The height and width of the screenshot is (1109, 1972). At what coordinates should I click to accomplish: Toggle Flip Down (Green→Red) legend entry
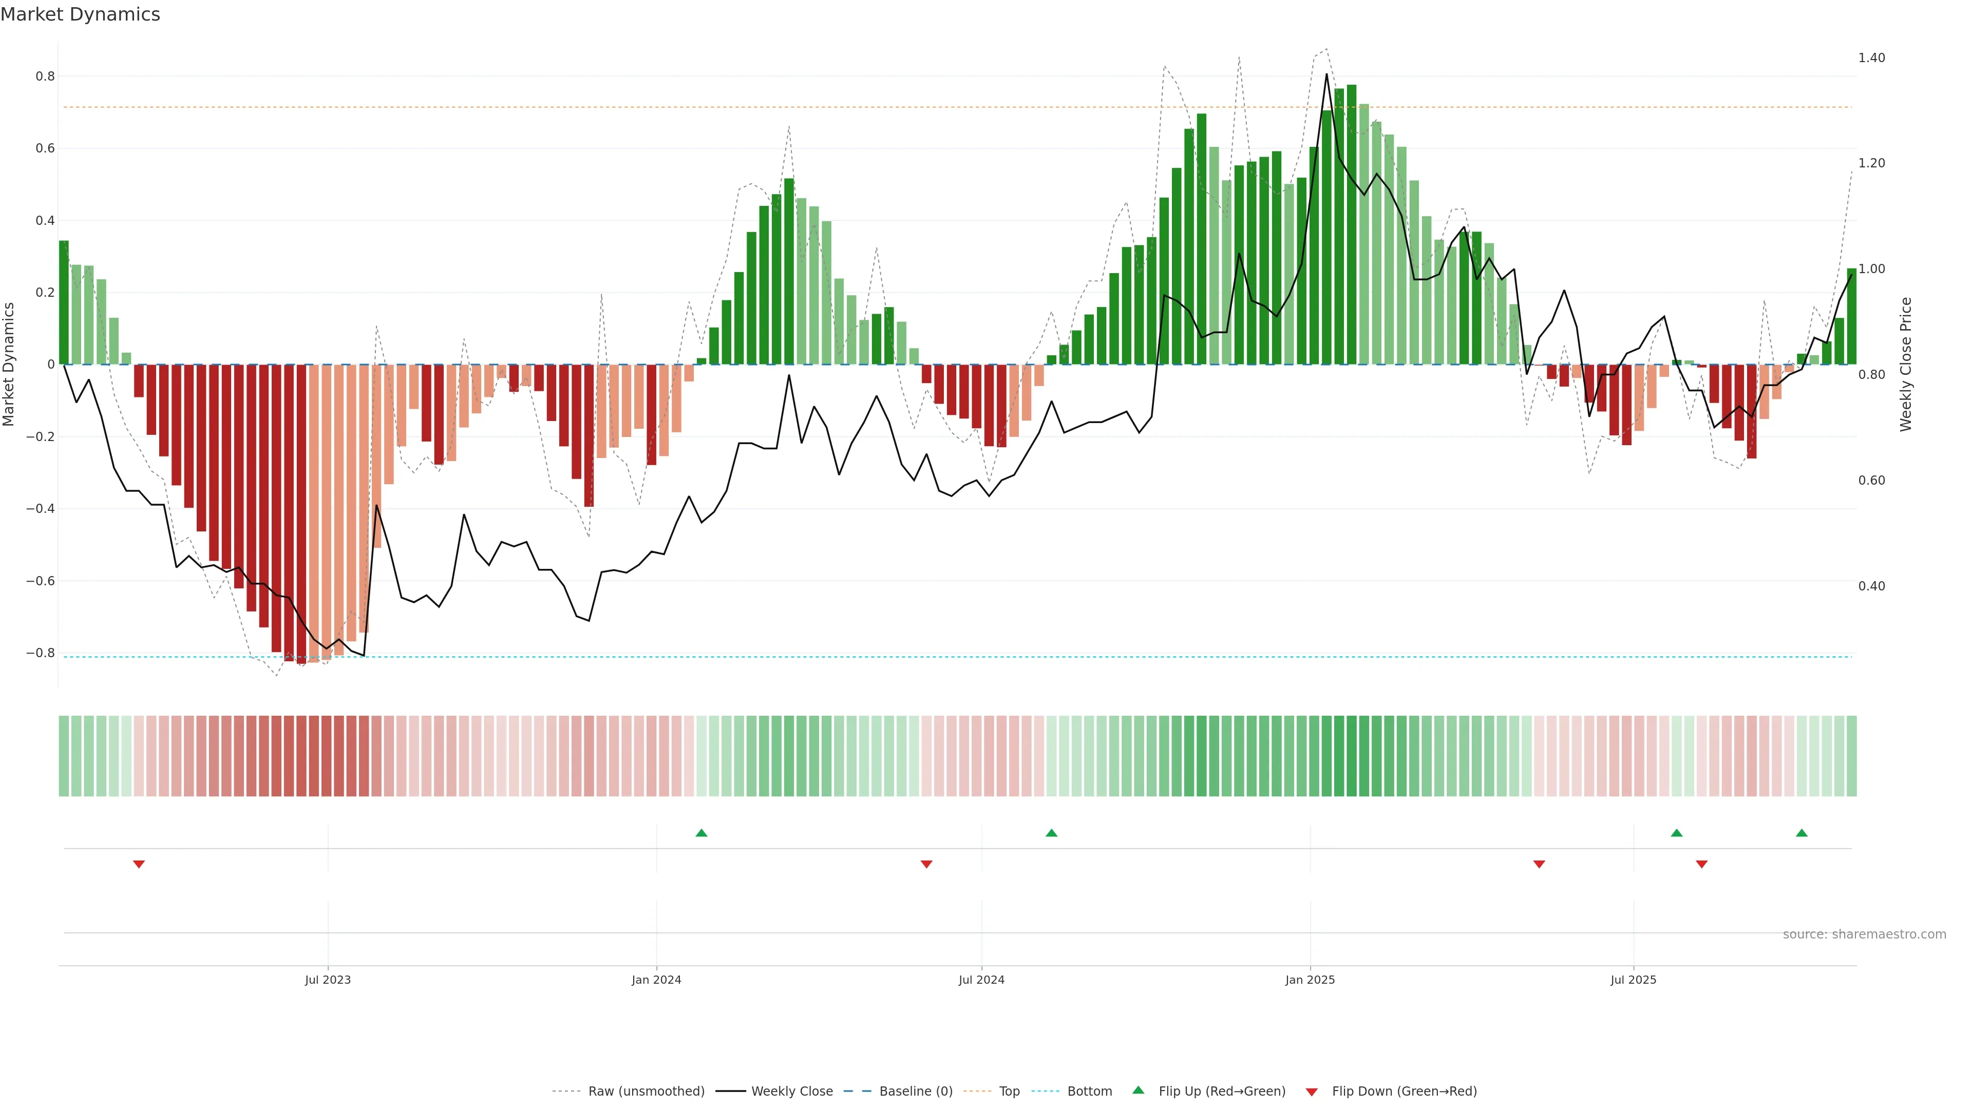pyautogui.click(x=1404, y=1092)
